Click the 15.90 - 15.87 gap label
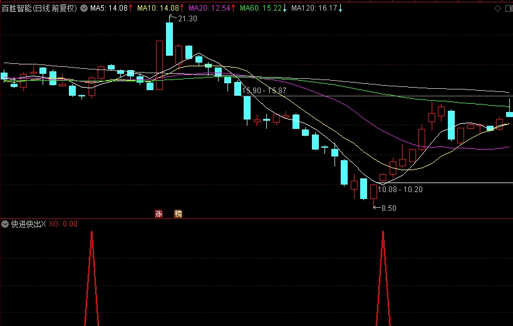513x326 pixels. pos(264,91)
